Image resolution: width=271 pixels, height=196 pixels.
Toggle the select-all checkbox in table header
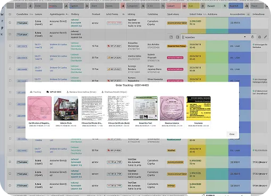[x=10, y=14]
